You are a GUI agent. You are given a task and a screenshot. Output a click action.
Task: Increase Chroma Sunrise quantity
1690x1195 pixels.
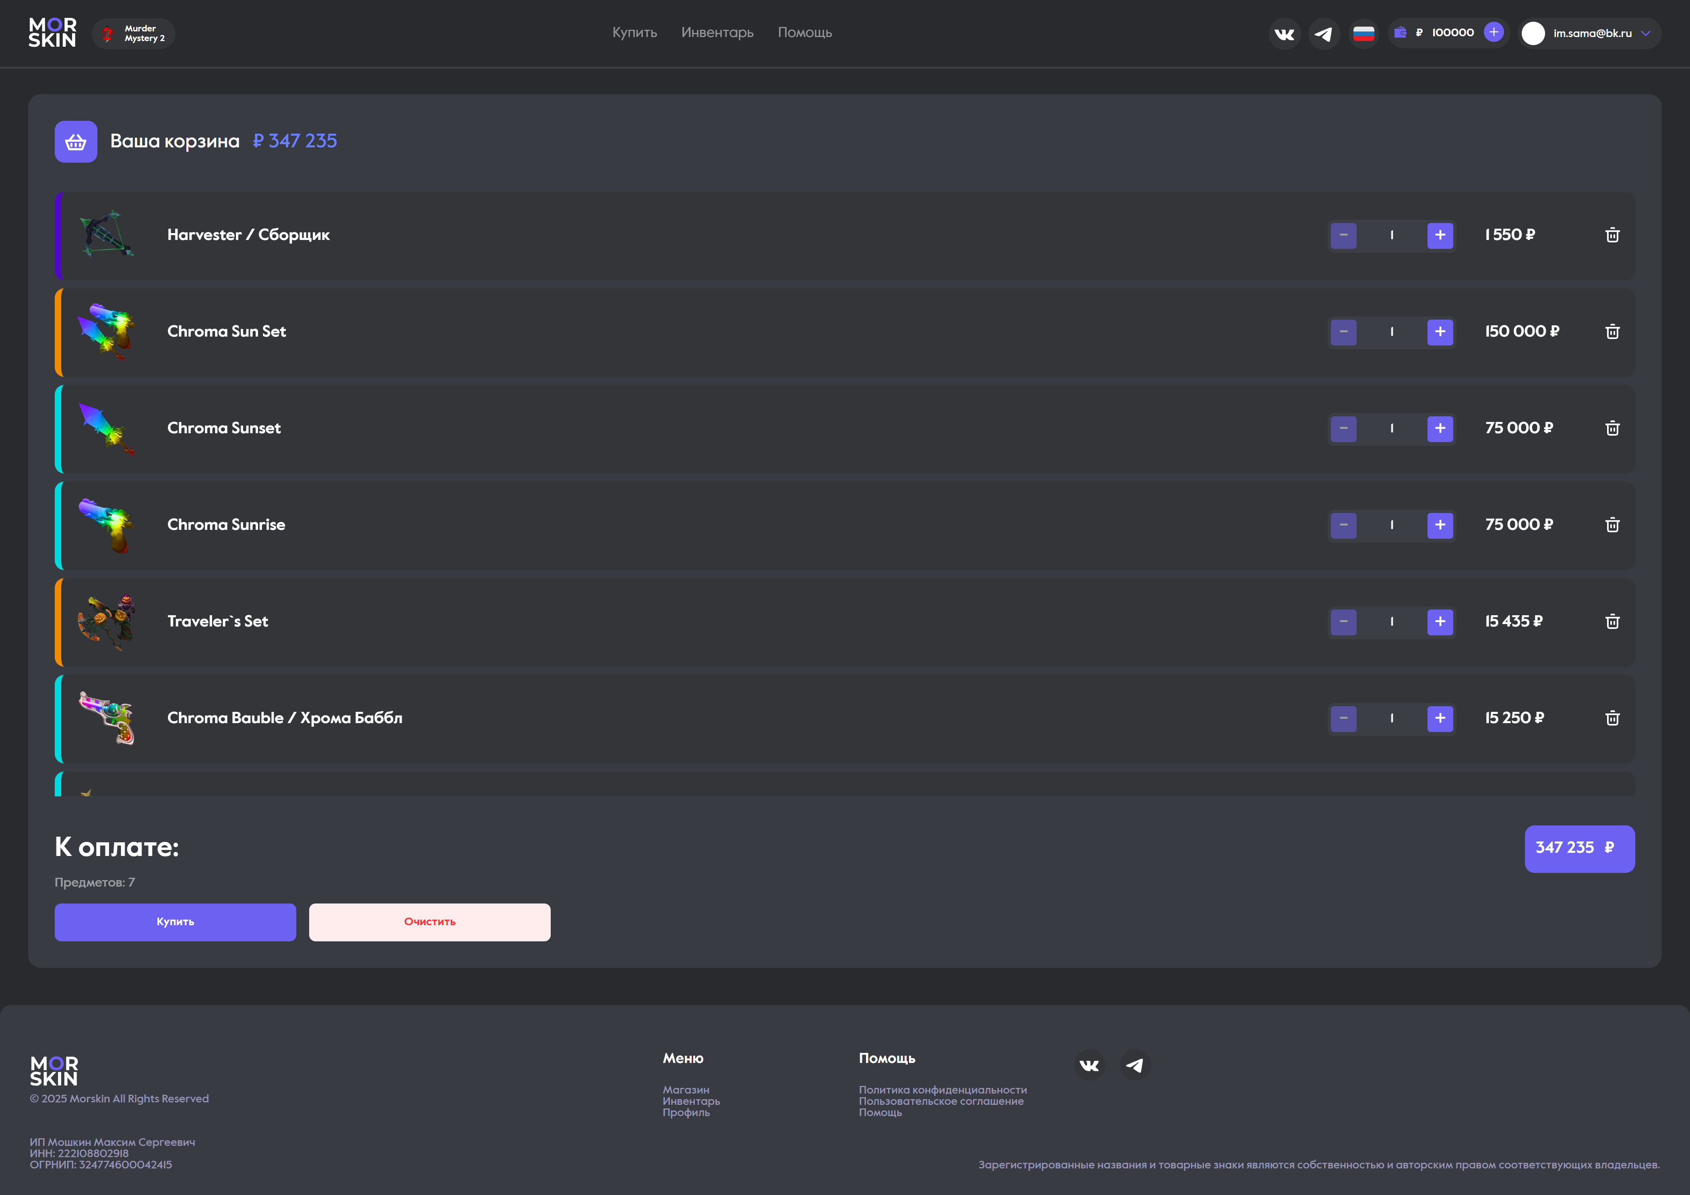pyautogui.click(x=1440, y=525)
